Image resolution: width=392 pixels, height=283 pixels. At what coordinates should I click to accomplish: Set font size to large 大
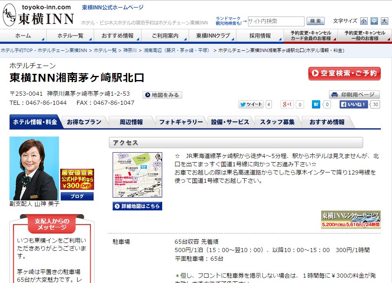[x=384, y=21]
